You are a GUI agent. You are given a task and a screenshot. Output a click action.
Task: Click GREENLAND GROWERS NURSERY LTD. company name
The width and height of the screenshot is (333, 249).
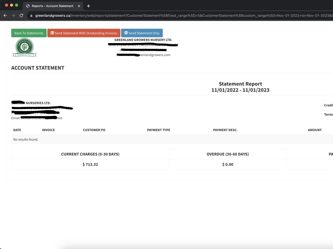coord(143,40)
